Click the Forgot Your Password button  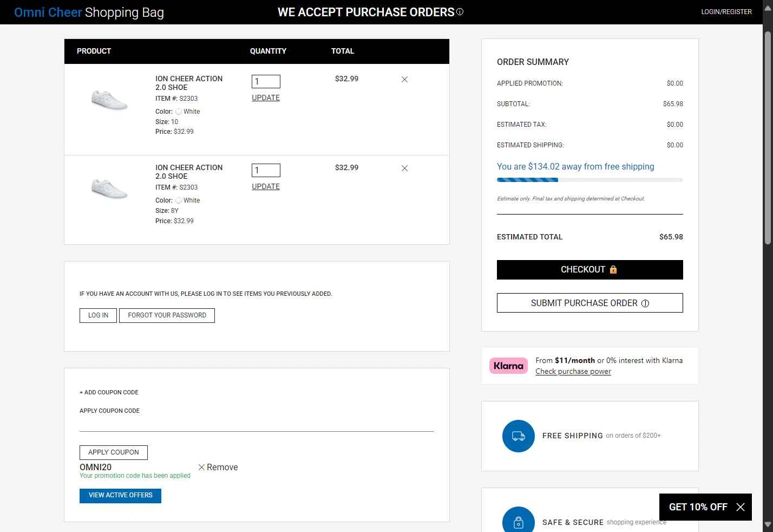167,315
